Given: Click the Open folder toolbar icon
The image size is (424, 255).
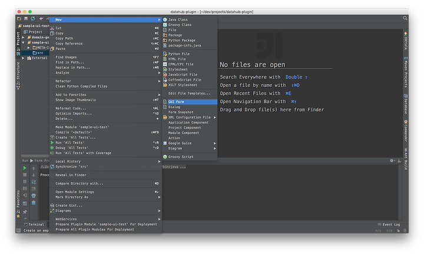Looking at the screenshot, I should [x=19, y=19].
